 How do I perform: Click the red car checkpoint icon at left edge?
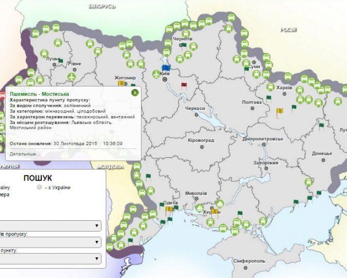pyautogui.click(x=2, y=94)
